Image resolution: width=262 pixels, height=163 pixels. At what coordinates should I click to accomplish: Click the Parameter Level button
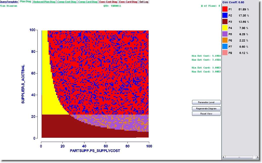(206, 102)
